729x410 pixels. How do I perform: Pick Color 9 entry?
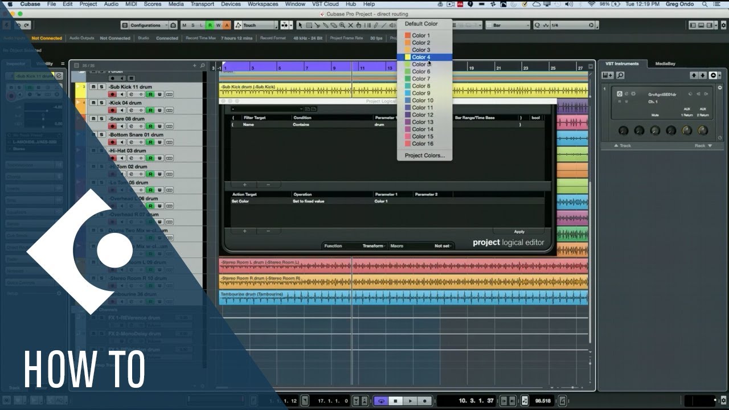pos(424,93)
